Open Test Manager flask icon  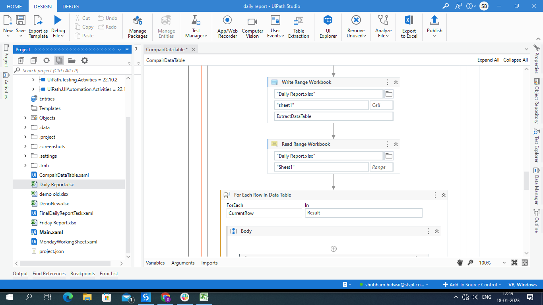tap(196, 20)
